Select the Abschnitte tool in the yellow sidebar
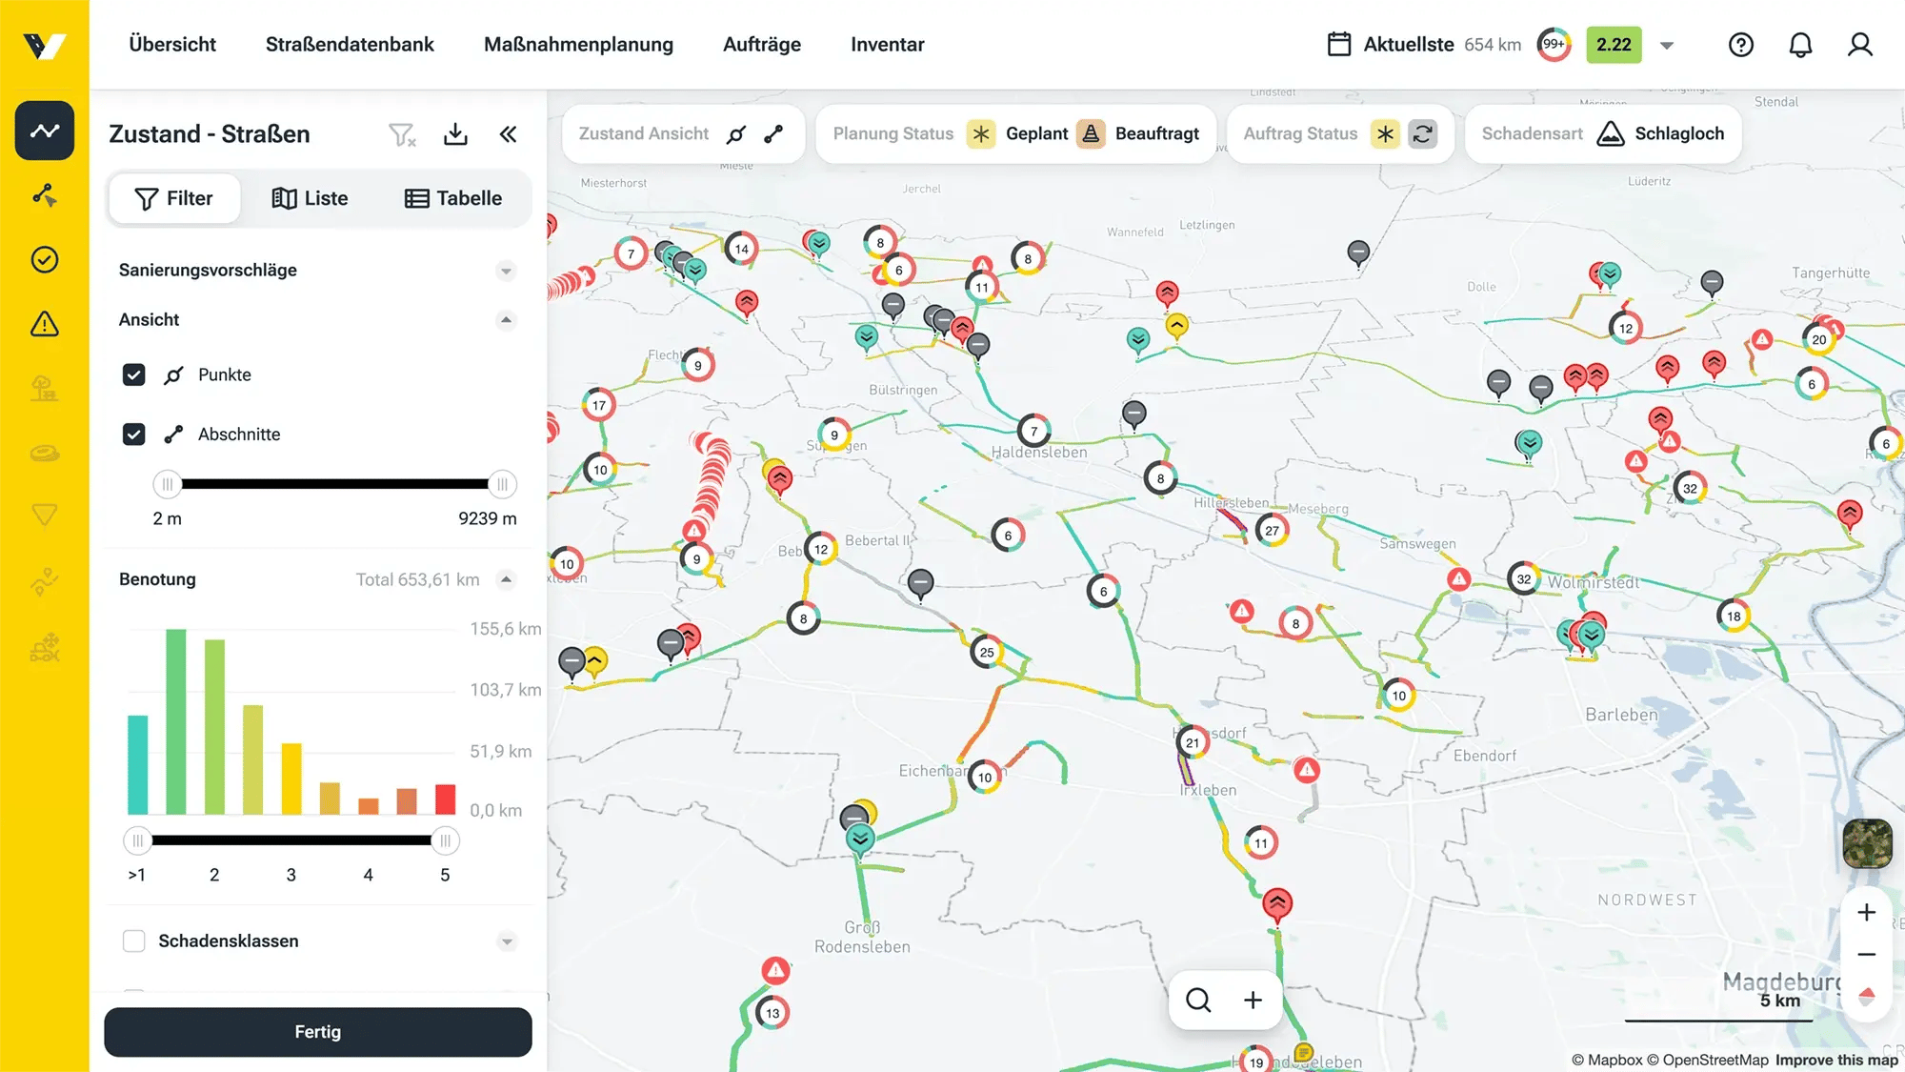 (44, 196)
